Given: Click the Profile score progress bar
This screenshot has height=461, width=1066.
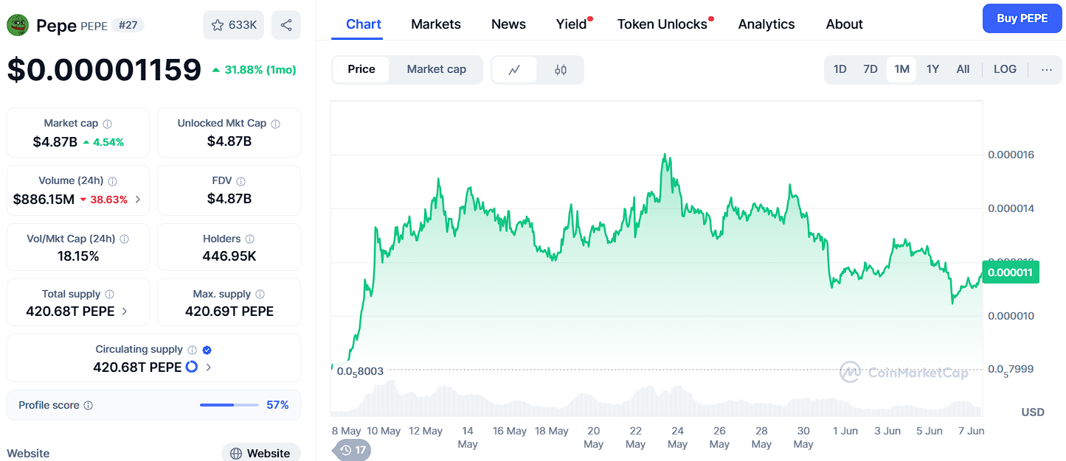Looking at the screenshot, I should [229, 405].
